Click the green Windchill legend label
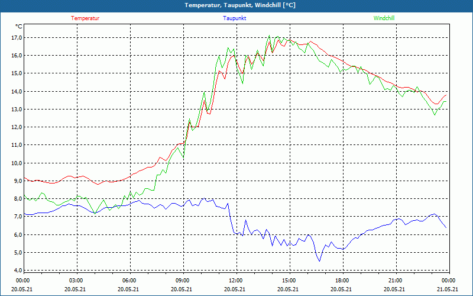The height and width of the screenshot is (296, 473). (384, 18)
